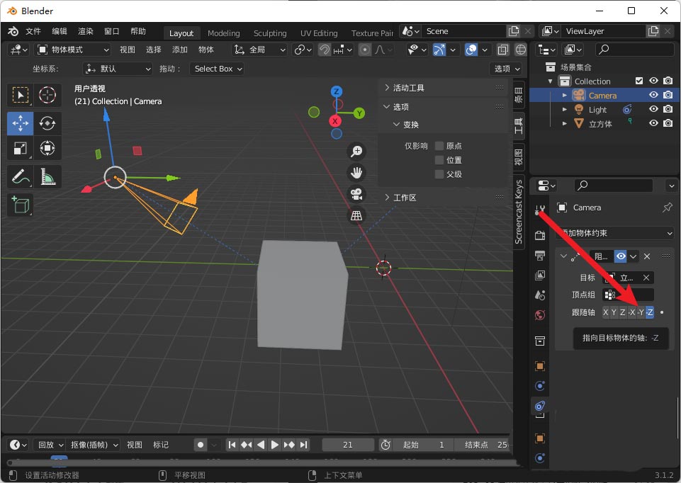Image resolution: width=681 pixels, height=483 pixels.
Task: Select the -Z follow axis button
Action: tap(649, 312)
